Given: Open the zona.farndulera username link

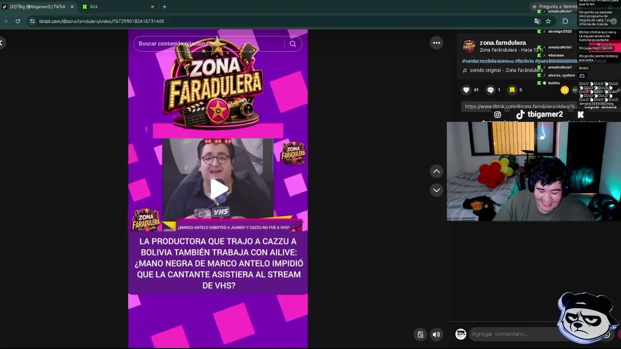Looking at the screenshot, I should coord(503,43).
